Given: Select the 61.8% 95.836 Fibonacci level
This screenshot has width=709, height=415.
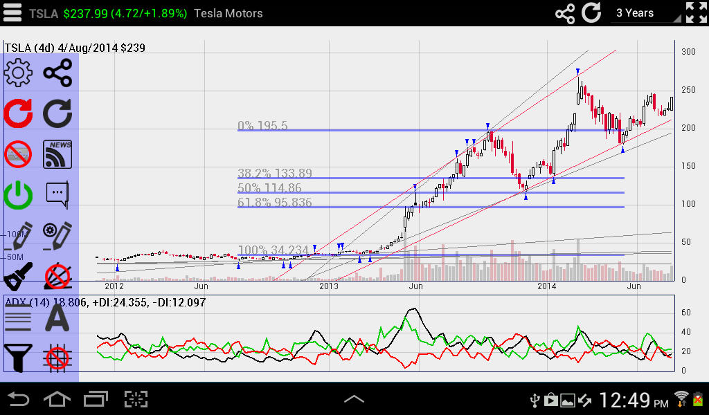Looking at the screenshot, I should [x=275, y=202].
